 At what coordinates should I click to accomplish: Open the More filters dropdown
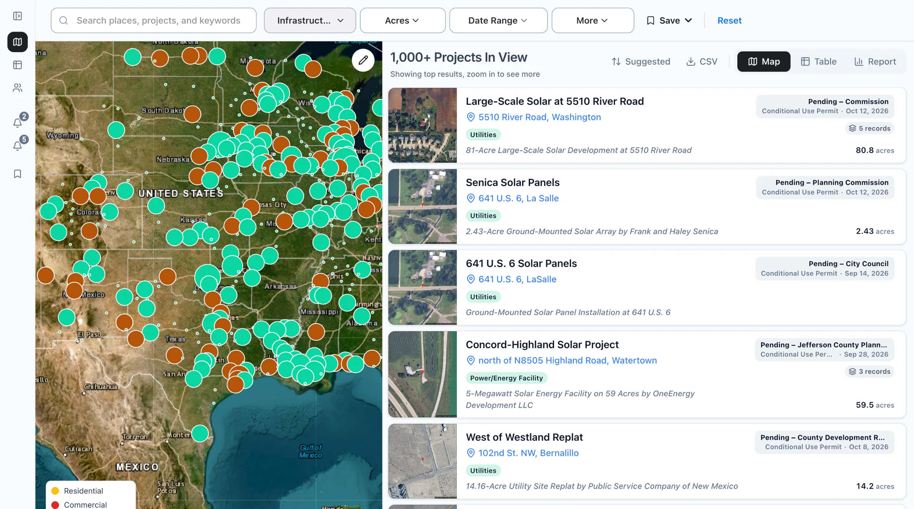pyautogui.click(x=593, y=21)
